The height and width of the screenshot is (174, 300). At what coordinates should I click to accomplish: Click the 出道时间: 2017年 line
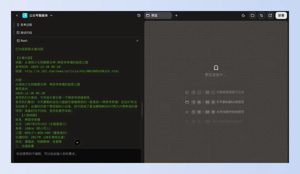click(40, 137)
